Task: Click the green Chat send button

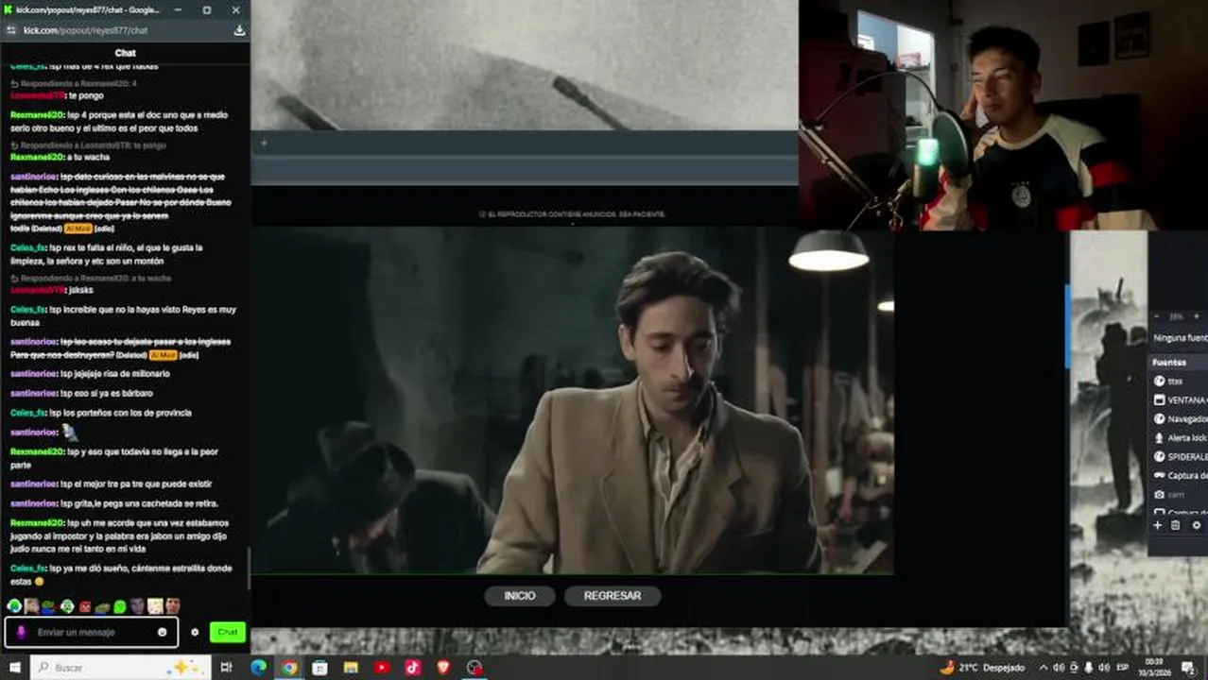Action: click(x=228, y=632)
